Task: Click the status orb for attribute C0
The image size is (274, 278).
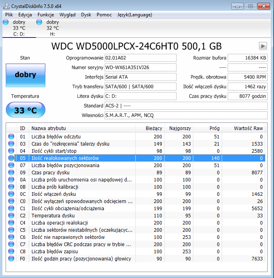Action: point(11,201)
